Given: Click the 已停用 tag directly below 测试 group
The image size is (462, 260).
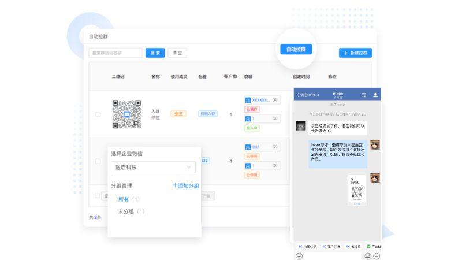Looking at the screenshot, I should tap(252, 156).
